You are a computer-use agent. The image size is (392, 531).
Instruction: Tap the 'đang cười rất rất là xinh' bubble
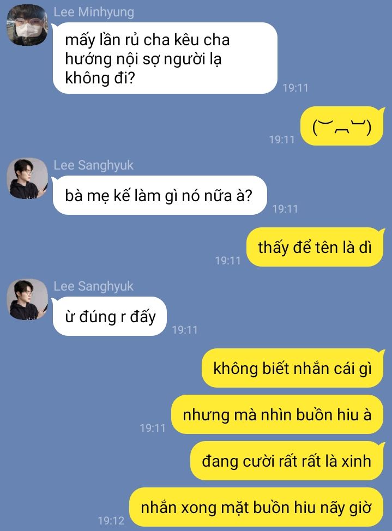[x=287, y=461]
